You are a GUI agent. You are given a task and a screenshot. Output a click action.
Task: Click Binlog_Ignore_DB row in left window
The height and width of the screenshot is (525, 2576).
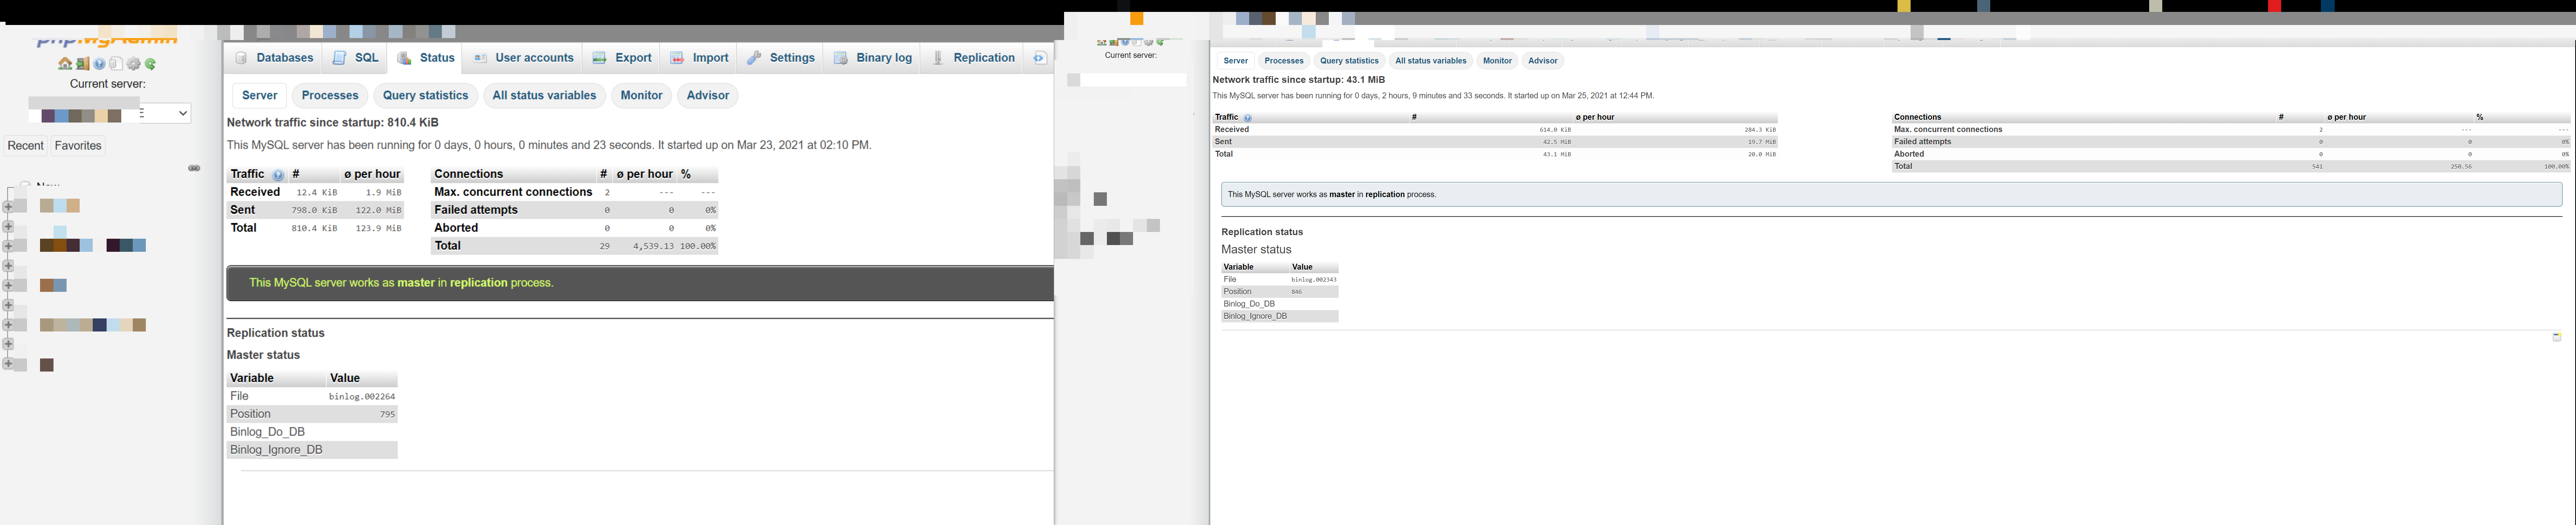click(312, 450)
